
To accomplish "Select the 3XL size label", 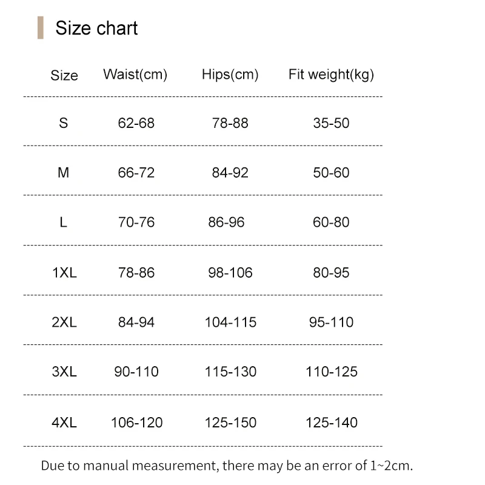I will 64,372.
